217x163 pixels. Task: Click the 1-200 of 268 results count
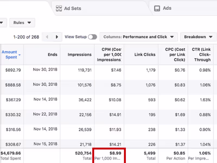click(x=26, y=37)
